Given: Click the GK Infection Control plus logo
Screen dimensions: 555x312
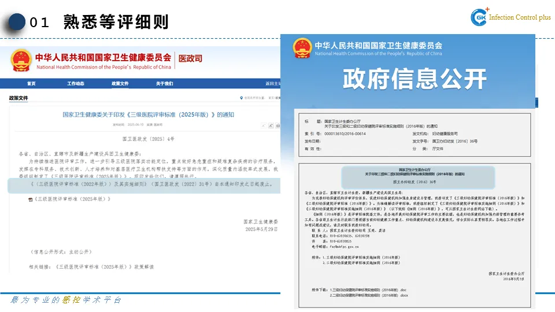Looking at the screenshot, I should [510, 17].
